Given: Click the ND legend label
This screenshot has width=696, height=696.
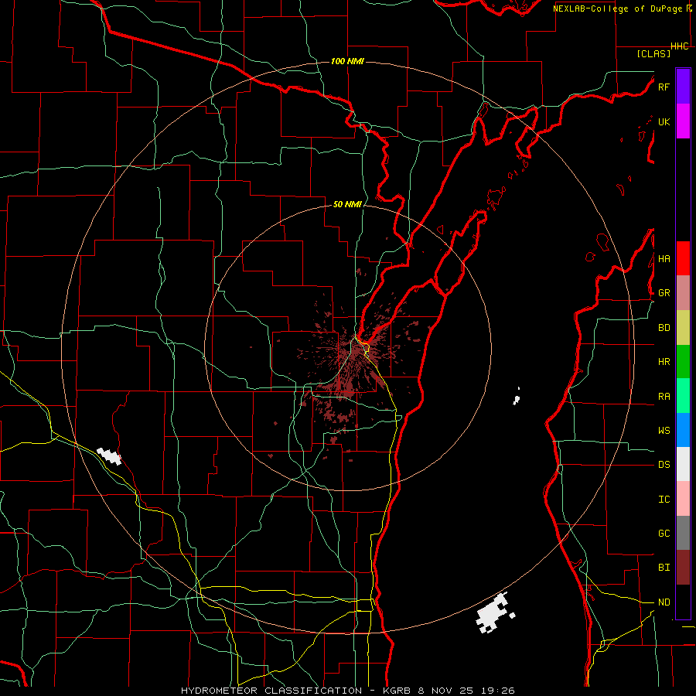Looking at the screenshot, I should (664, 602).
